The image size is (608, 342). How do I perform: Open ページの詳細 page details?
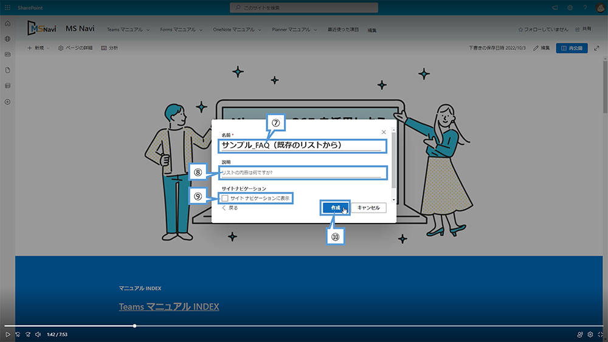tap(75, 48)
